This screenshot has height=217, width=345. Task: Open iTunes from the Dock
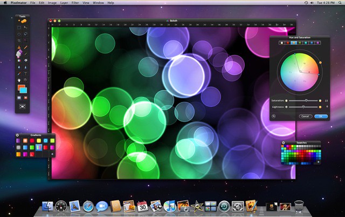point(170,206)
